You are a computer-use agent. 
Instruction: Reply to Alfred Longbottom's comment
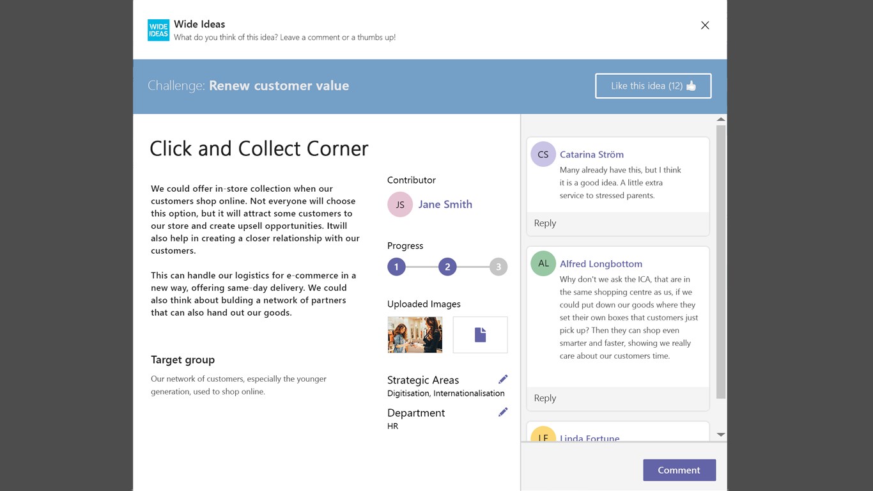click(x=545, y=398)
